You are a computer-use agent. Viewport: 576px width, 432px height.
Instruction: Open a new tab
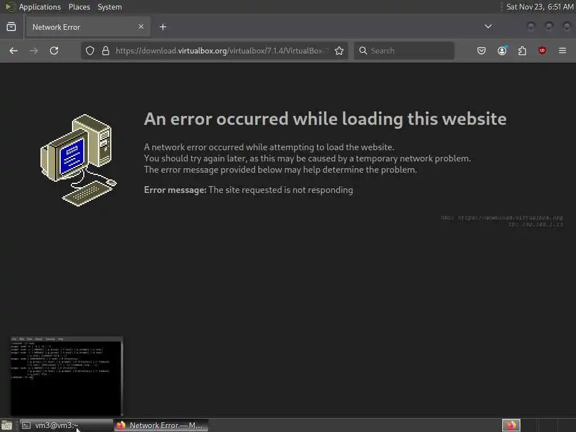[163, 27]
